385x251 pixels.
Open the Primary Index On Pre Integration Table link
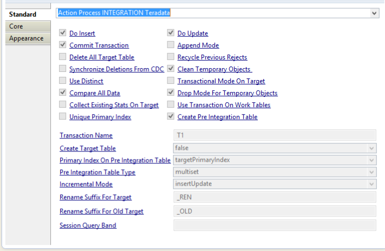click(115, 161)
